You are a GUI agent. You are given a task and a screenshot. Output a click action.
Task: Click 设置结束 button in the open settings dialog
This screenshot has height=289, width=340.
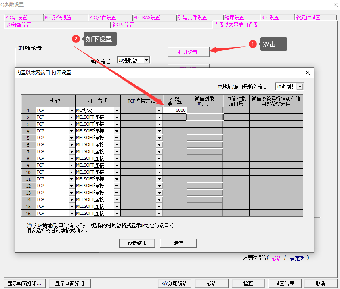[137, 243]
